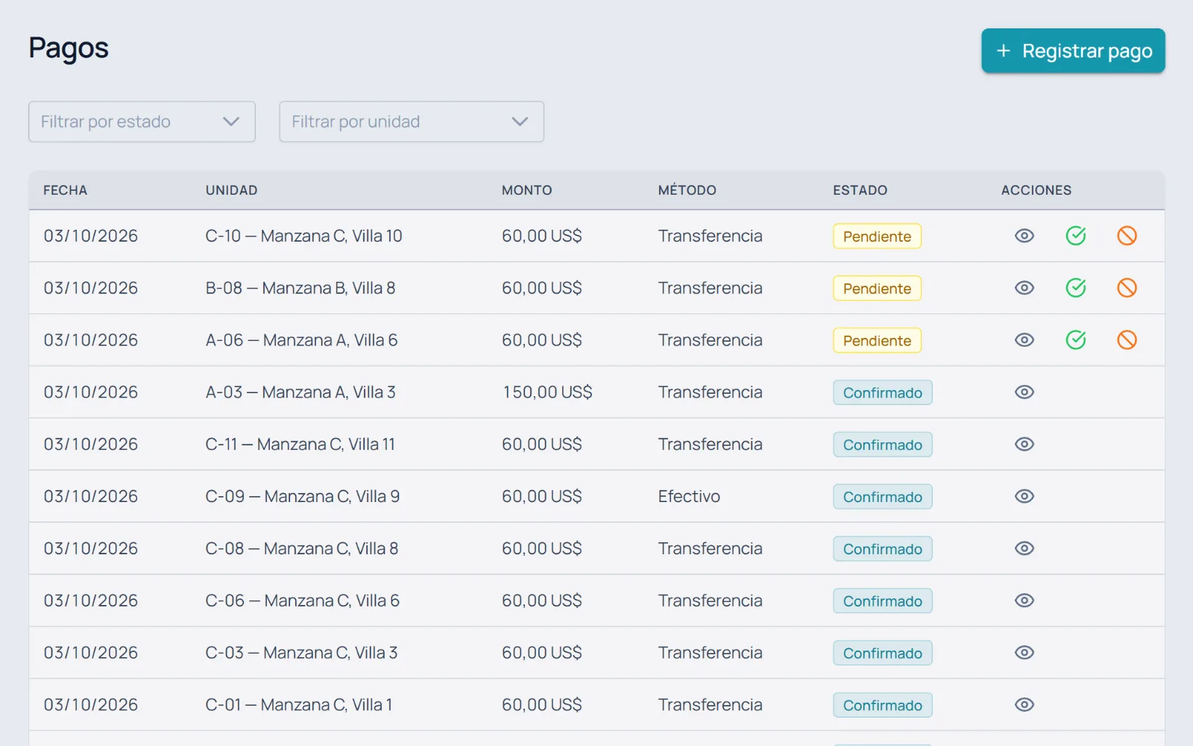Open details eye icon for C-11 payment

coord(1024,445)
